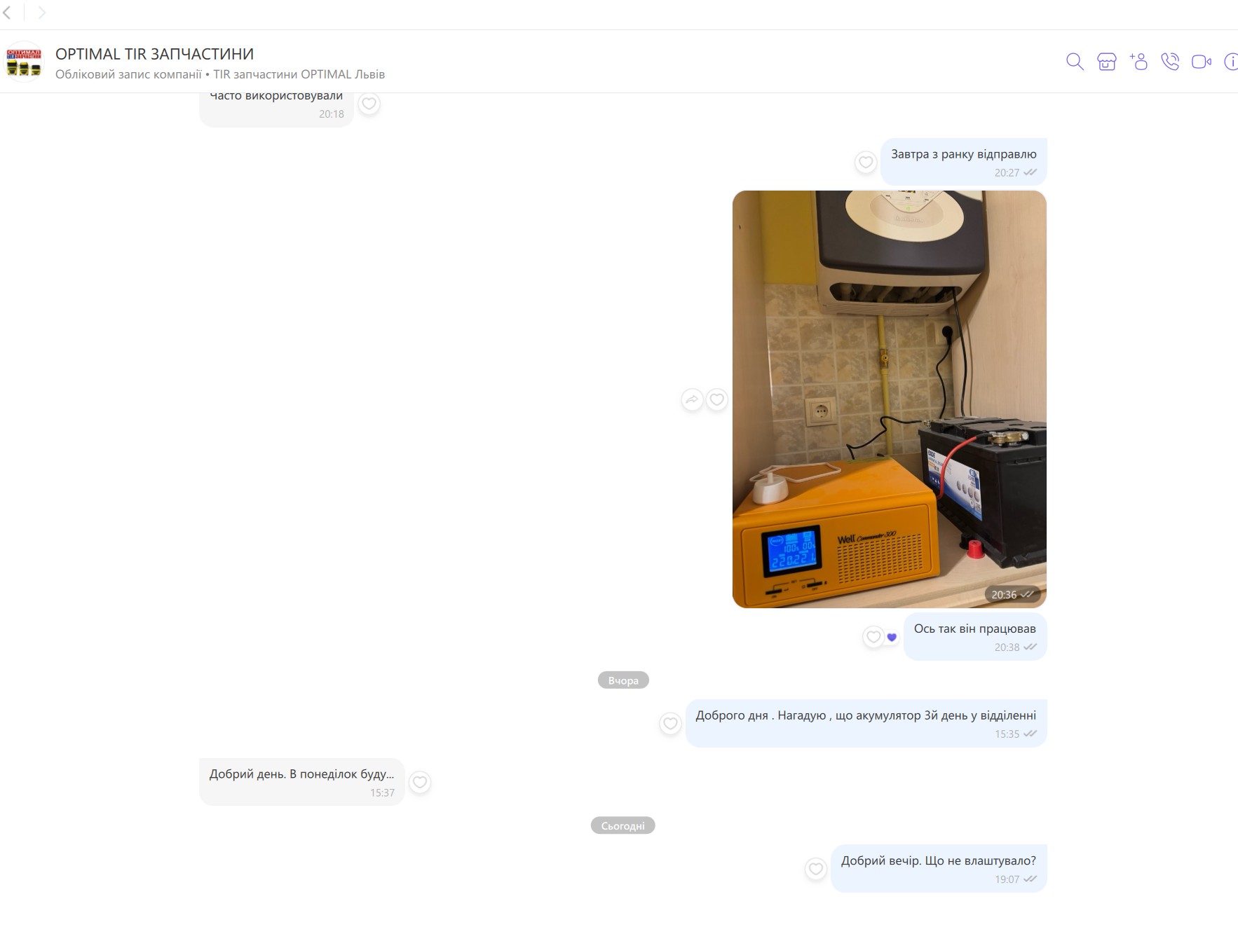
Task: Add participant via the add-contact icon
Action: click(1138, 62)
